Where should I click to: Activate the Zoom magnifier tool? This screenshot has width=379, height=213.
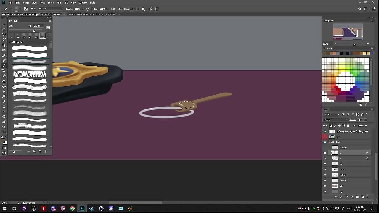[x=4, y=127]
